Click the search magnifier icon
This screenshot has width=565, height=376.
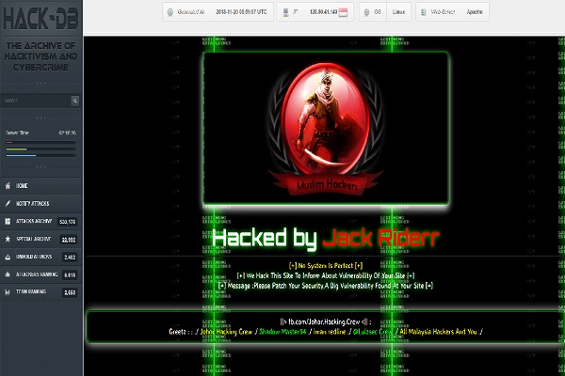[75, 101]
